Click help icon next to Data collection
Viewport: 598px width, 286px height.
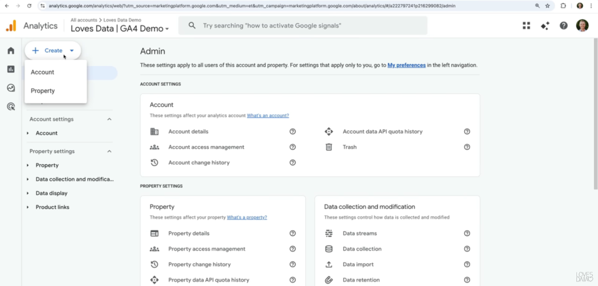(467, 249)
